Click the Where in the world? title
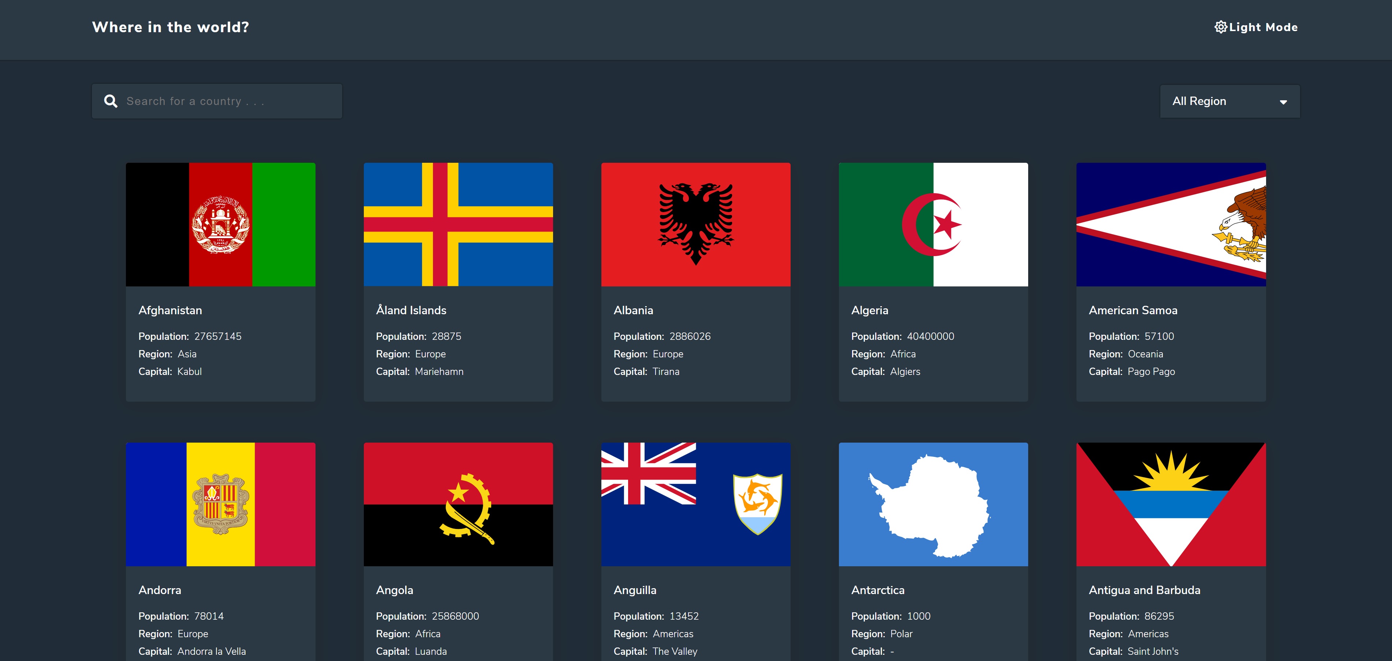This screenshot has height=661, width=1392. click(x=170, y=27)
